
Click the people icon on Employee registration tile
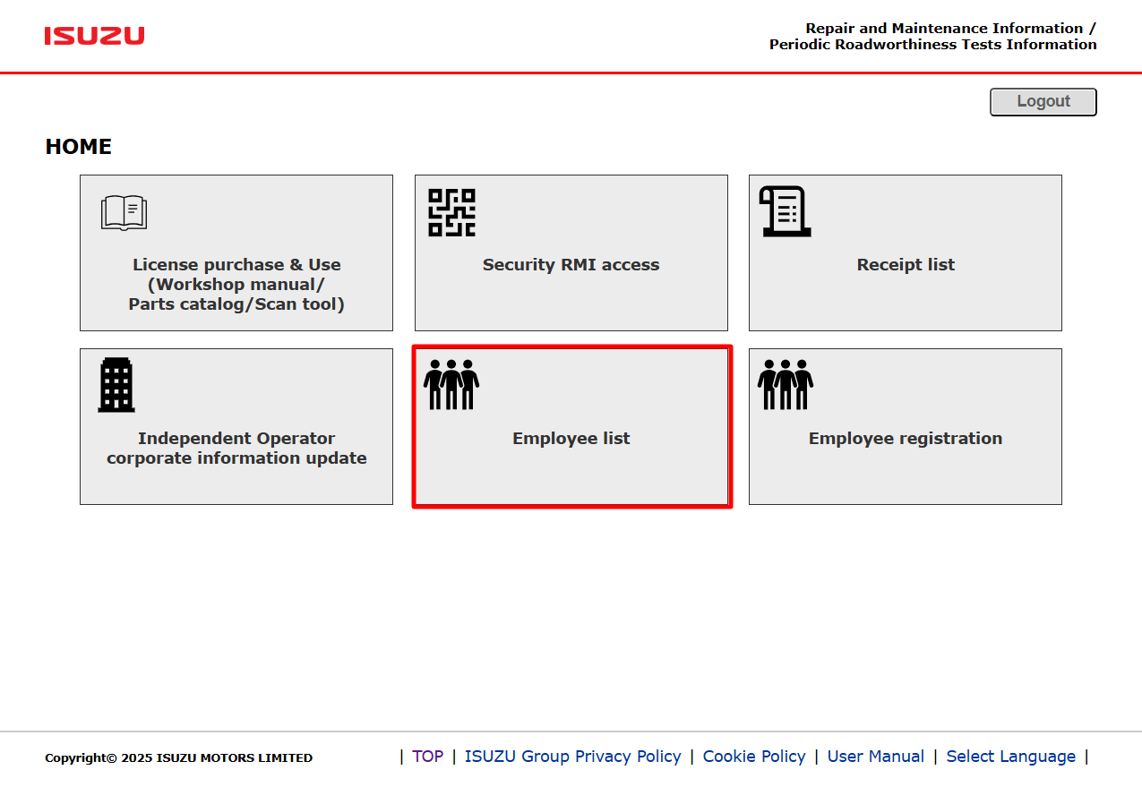pyautogui.click(x=786, y=385)
